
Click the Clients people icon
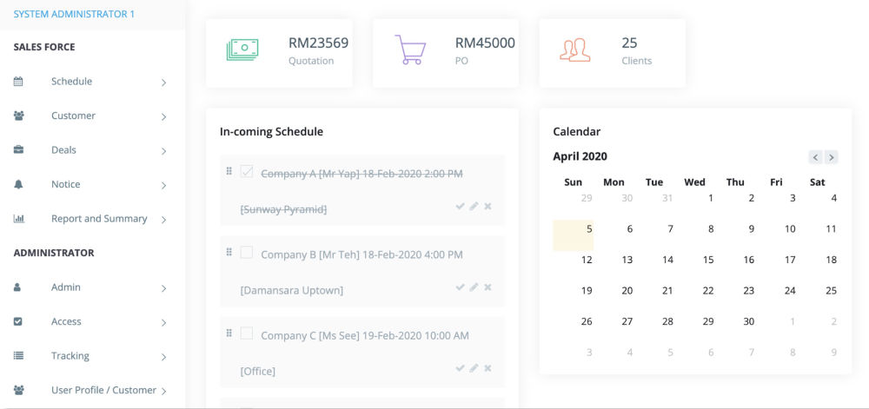pos(574,50)
